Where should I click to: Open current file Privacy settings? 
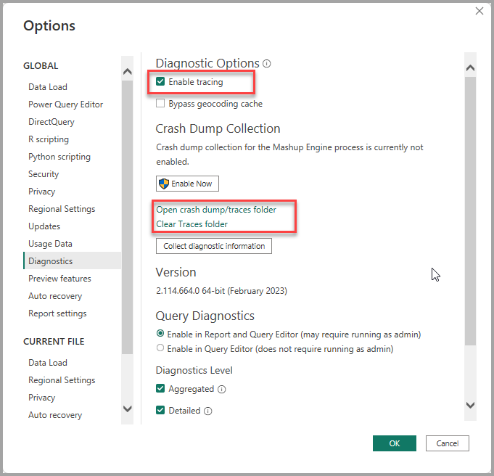[x=41, y=398]
